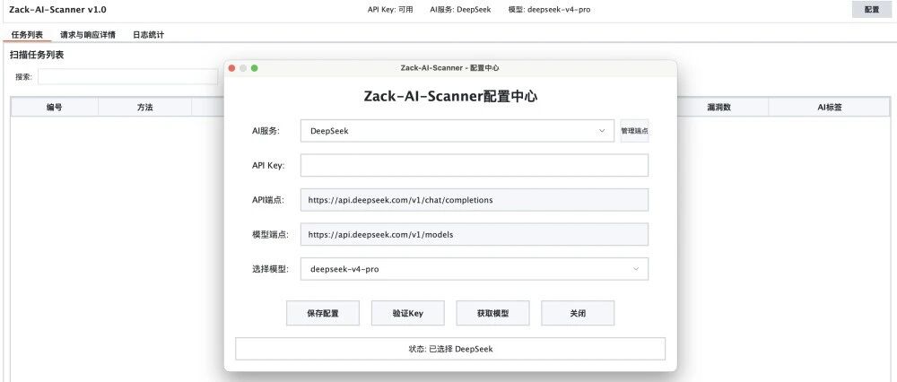The height and width of the screenshot is (382, 897).
Task: Open the AI服务 DeepSeek dropdown
Action: point(457,131)
